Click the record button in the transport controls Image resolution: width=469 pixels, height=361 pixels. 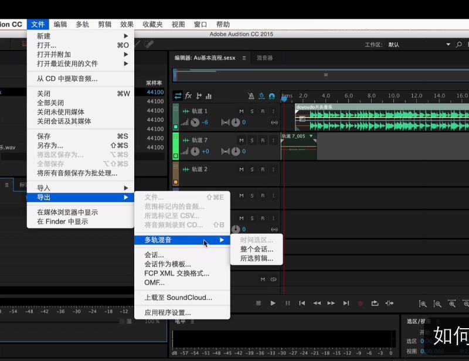(x=359, y=303)
